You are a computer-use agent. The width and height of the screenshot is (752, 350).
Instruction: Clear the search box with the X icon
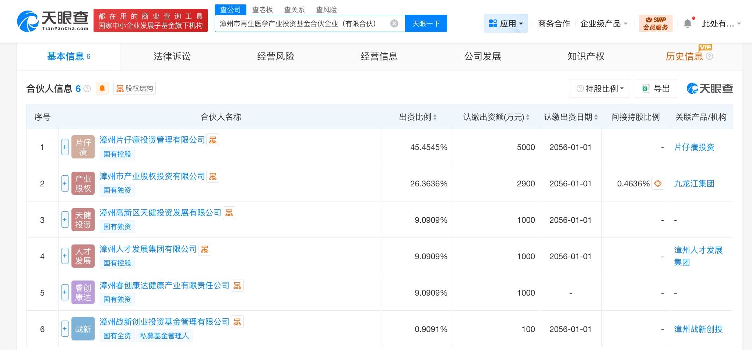(394, 24)
